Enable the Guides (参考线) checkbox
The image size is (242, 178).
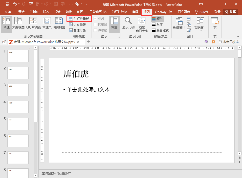point(95,30)
